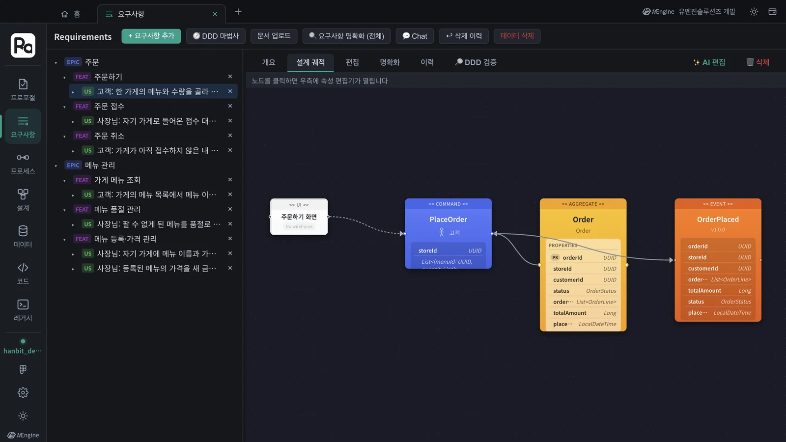The height and width of the screenshot is (442, 786).
Task: Add a new tab with plus icon
Action: click(x=238, y=12)
